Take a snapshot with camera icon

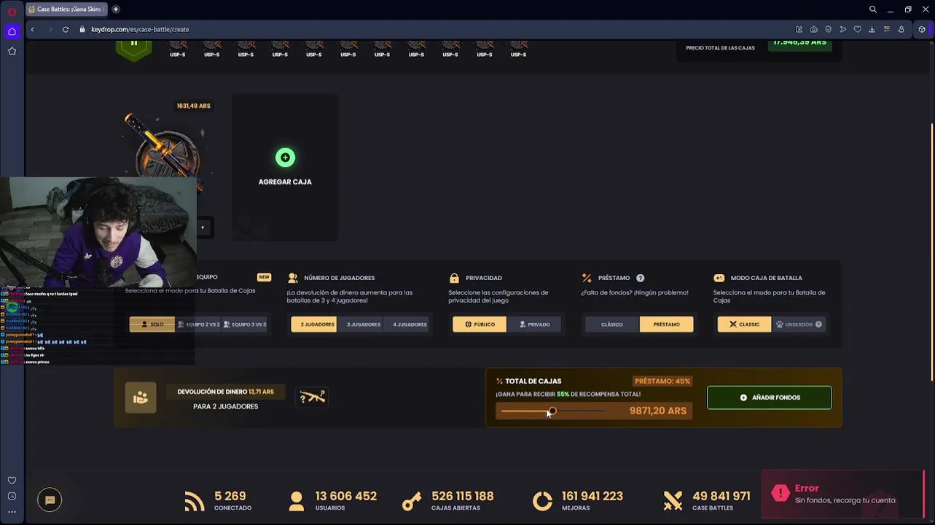(813, 29)
